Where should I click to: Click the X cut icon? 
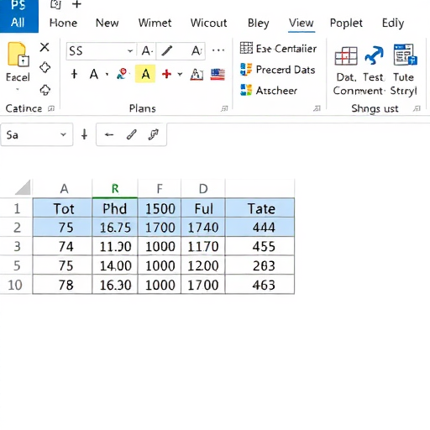pos(45,47)
